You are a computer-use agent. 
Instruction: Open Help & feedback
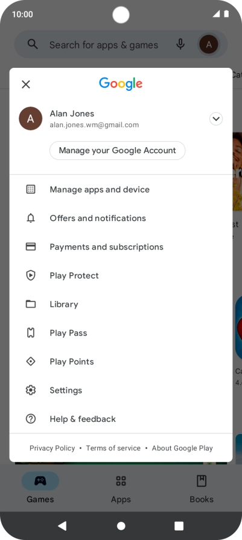121,419
